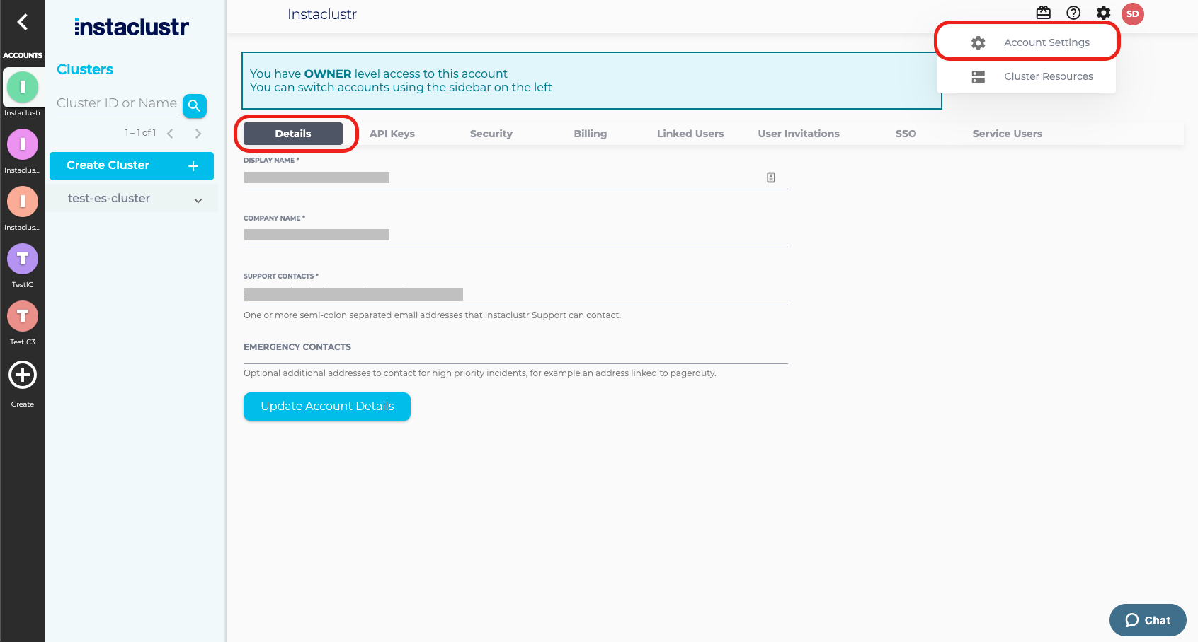Open the User Invitations tab
Image resolution: width=1198 pixels, height=642 pixels.
[x=799, y=133]
